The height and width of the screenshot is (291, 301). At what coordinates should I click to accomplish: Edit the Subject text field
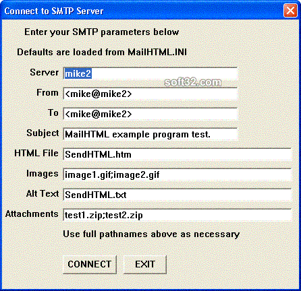point(150,134)
